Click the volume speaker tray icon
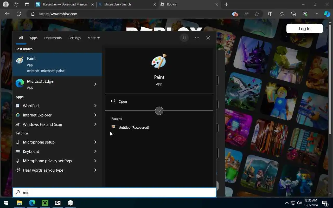This screenshot has width=333, height=208. point(299,203)
